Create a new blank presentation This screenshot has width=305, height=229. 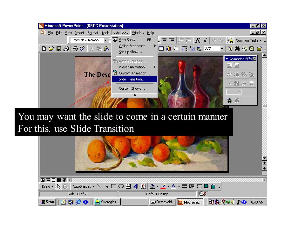[44, 49]
